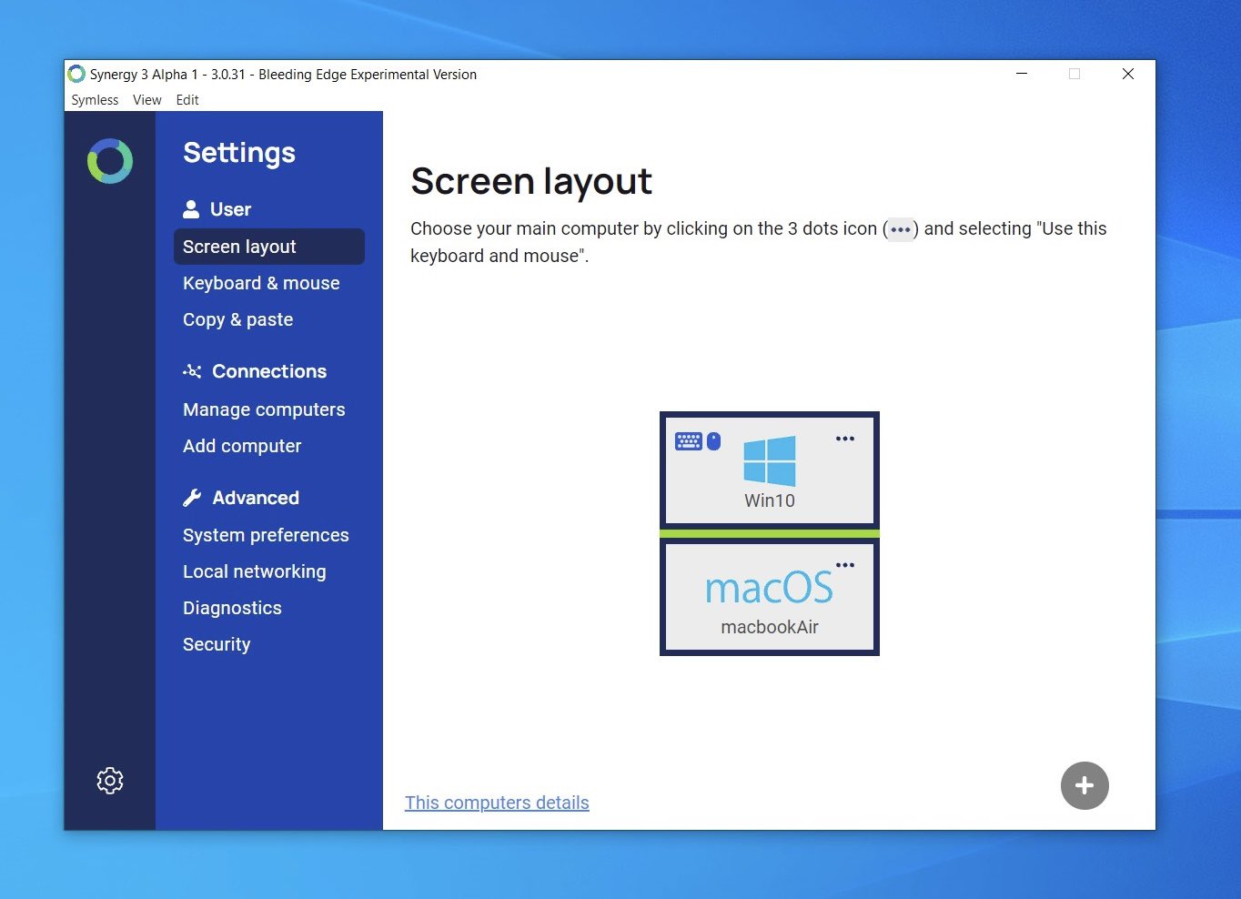Click the Screen layout page heading
This screenshot has height=899, width=1241.
tap(531, 181)
